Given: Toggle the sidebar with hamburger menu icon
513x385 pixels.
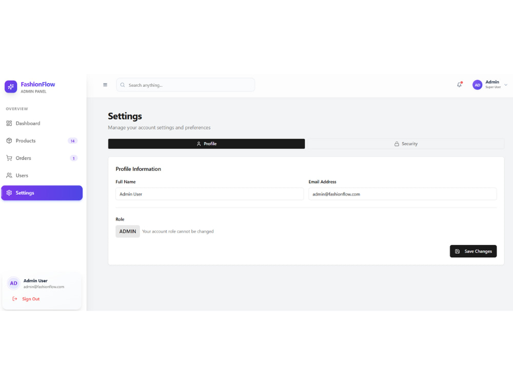Looking at the screenshot, I should click(105, 85).
